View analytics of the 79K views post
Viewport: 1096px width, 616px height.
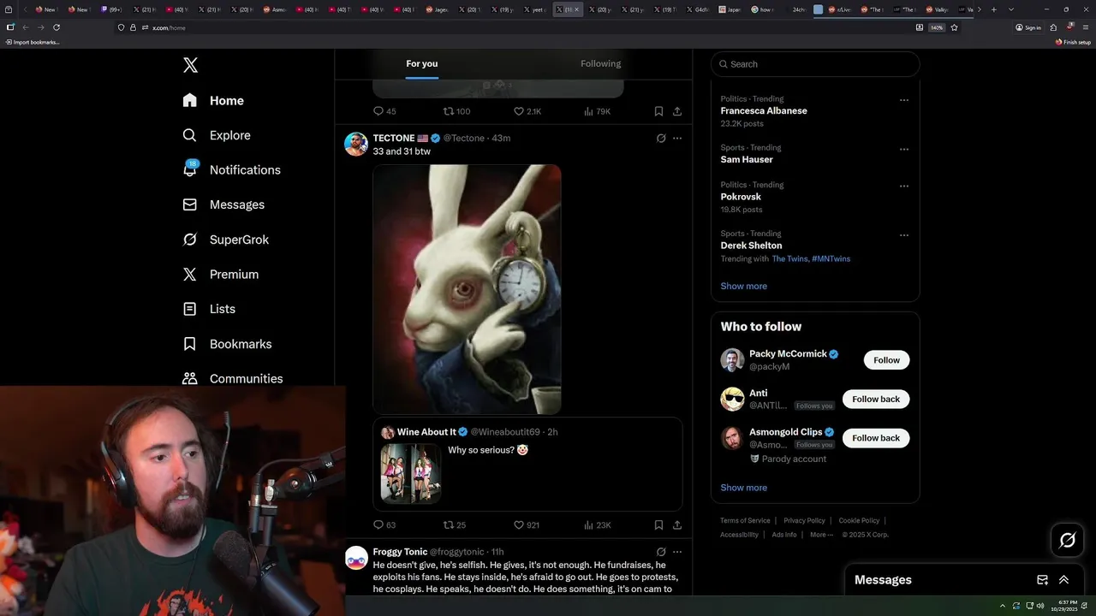click(x=597, y=111)
